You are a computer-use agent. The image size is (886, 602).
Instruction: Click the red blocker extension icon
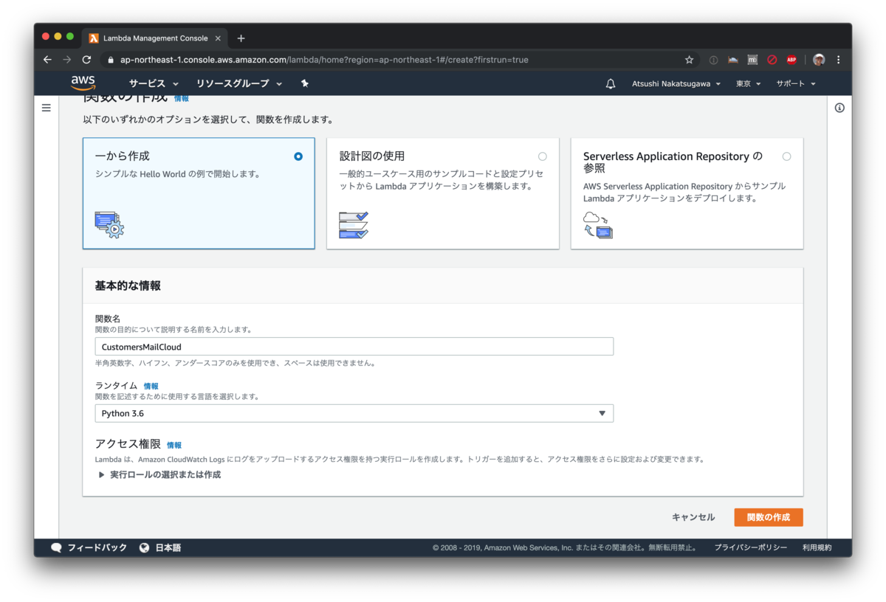tap(772, 60)
